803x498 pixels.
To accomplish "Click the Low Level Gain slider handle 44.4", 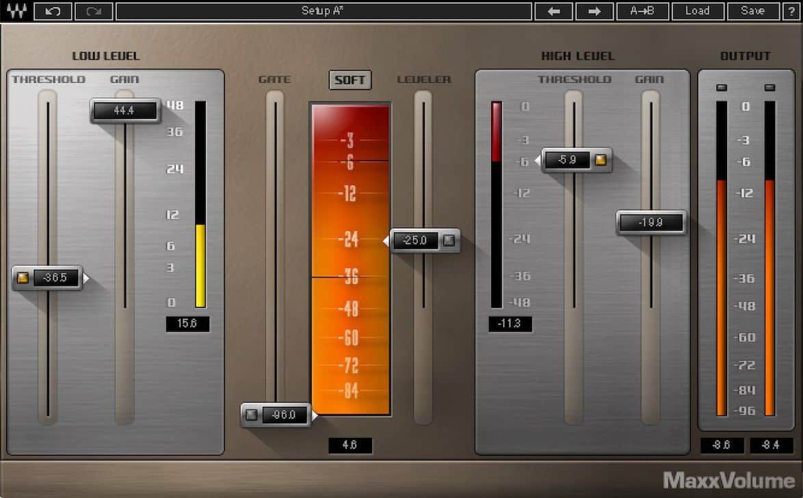I will pos(124,110).
